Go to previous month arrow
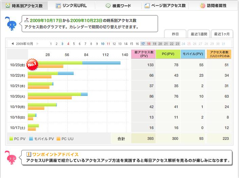Viewport: 239px width, 178px height. 13,44
